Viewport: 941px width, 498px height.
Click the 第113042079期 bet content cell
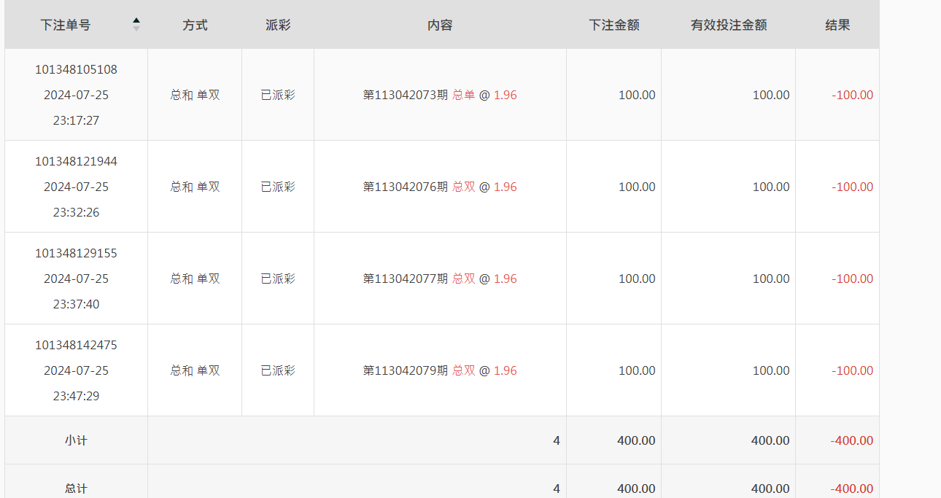[440, 370]
